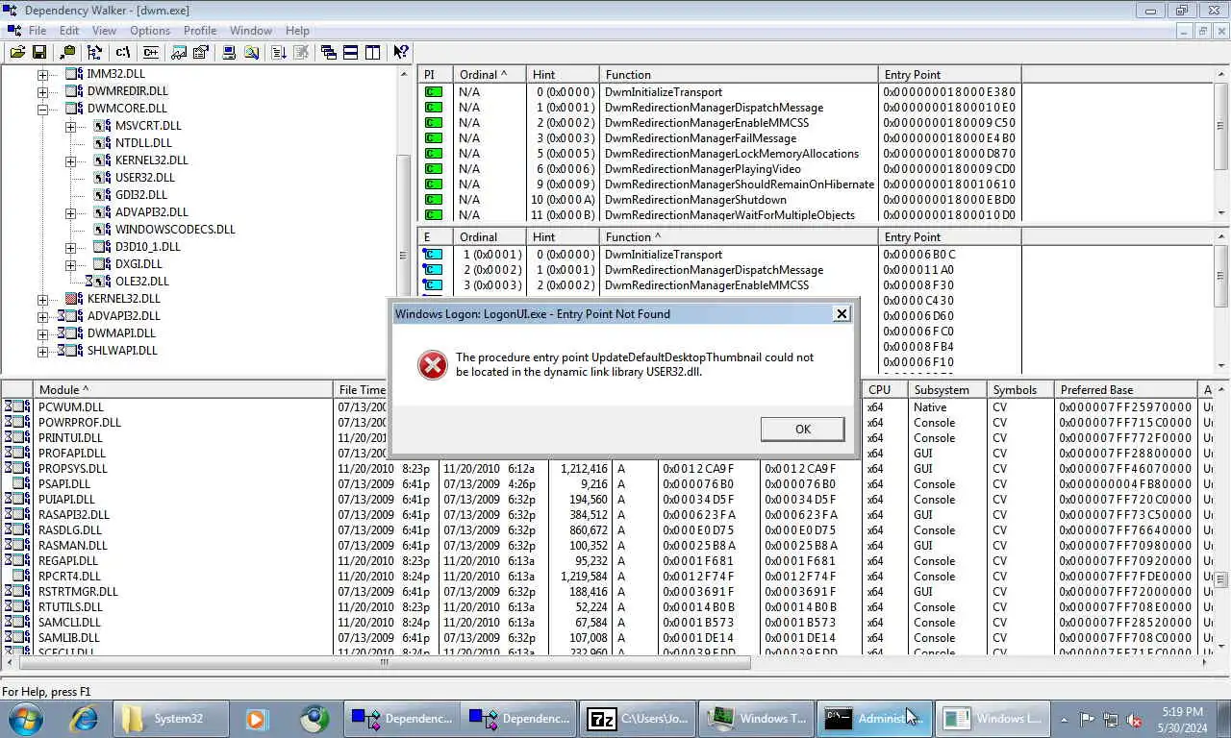Expand the IMM32.DLL tree node

(42, 75)
